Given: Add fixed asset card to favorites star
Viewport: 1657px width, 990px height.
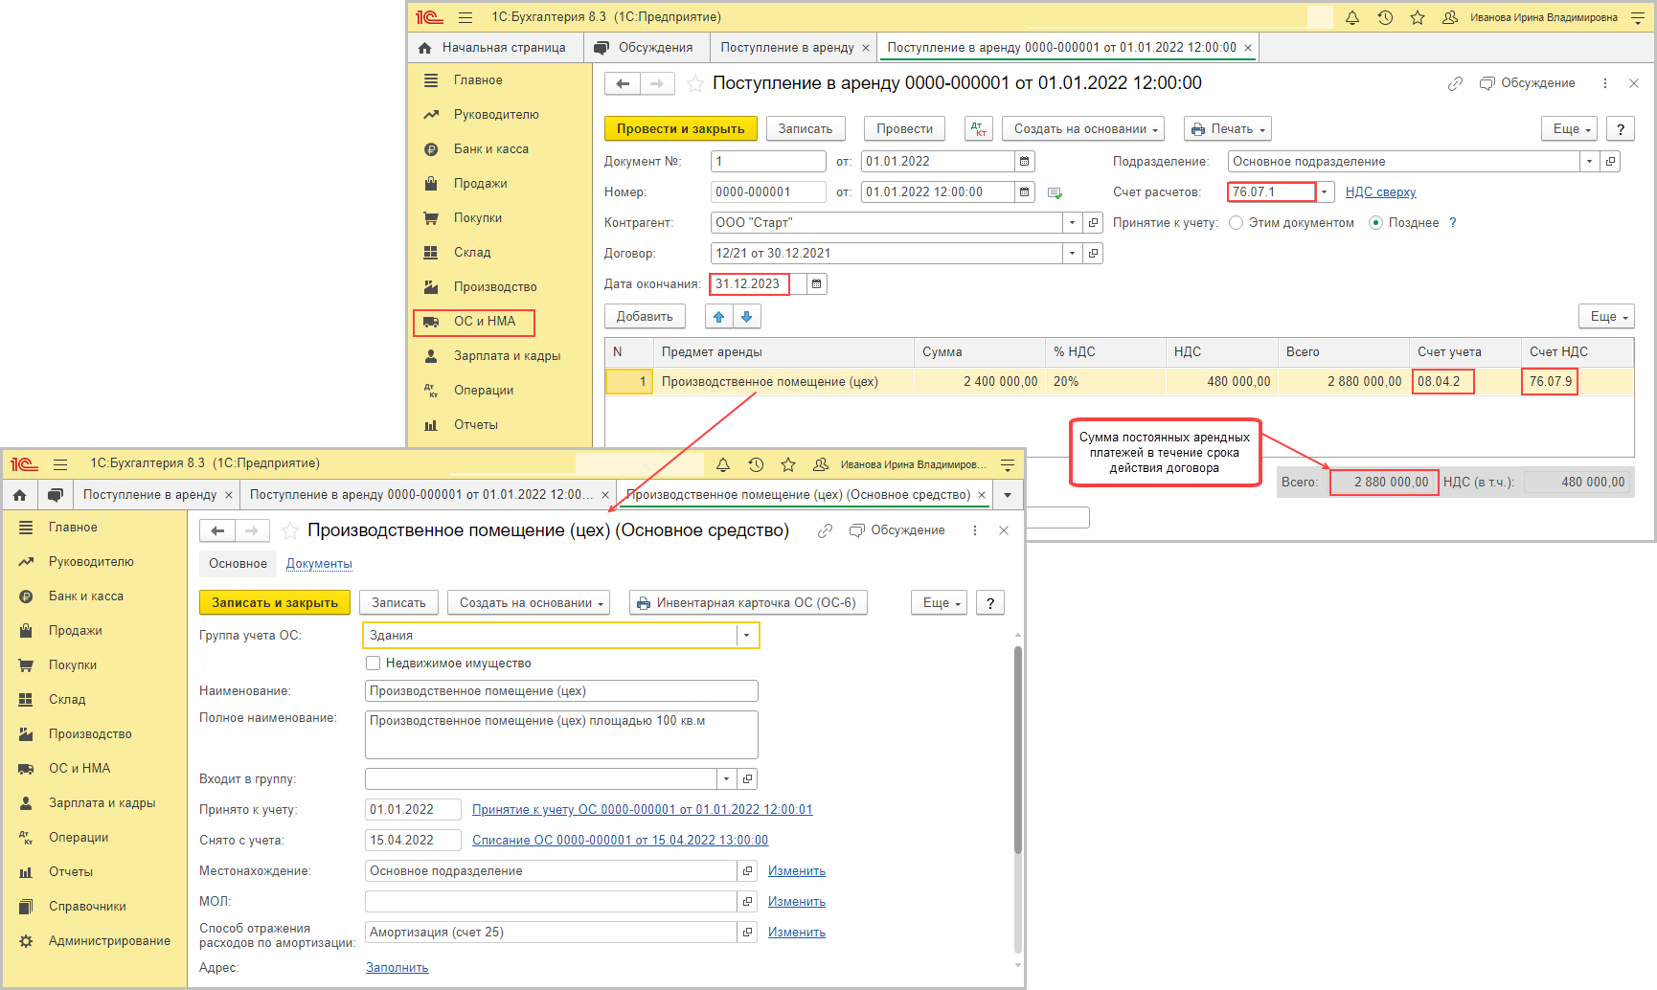Looking at the screenshot, I should [x=290, y=530].
